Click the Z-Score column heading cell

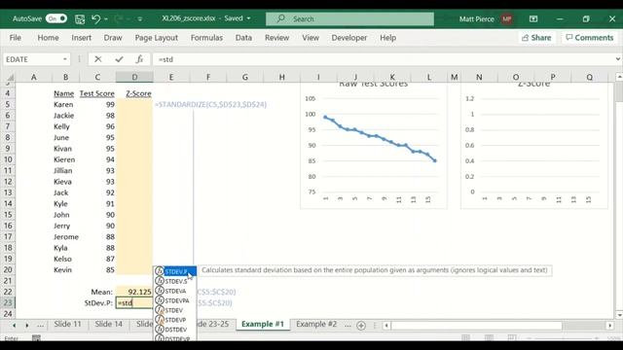pyautogui.click(x=134, y=93)
